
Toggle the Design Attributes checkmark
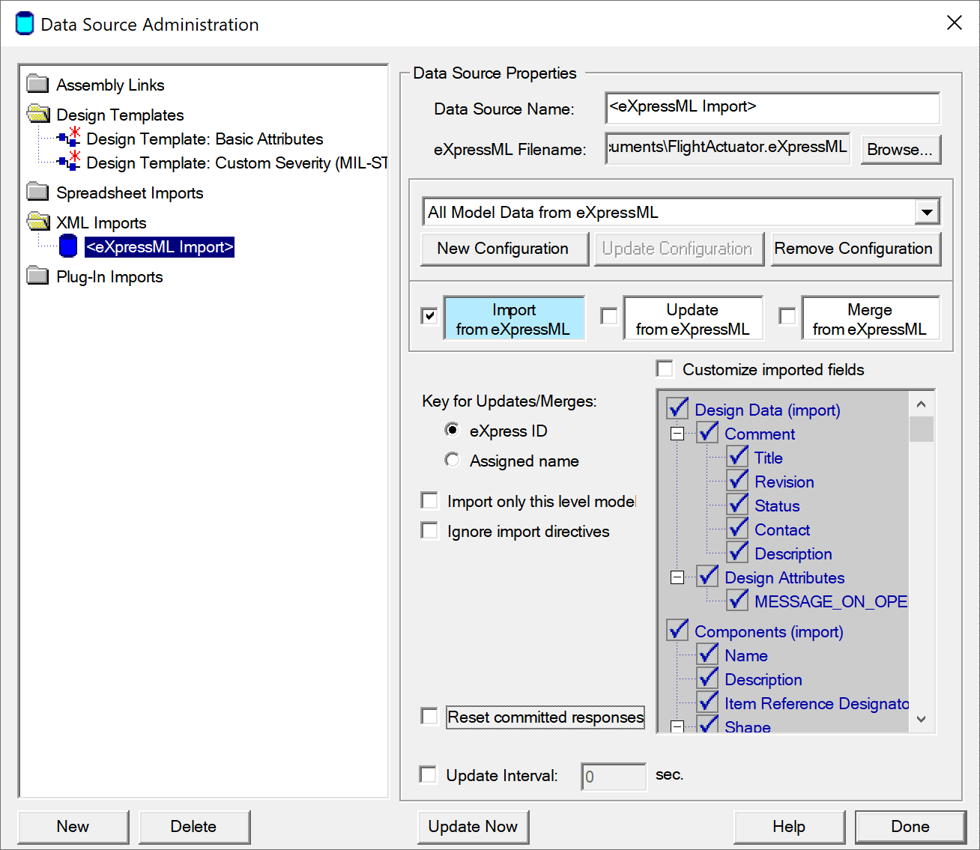(x=708, y=576)
